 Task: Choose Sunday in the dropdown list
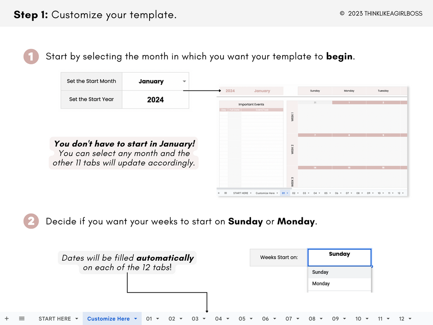pyautogui.click(x=320, y=272)
